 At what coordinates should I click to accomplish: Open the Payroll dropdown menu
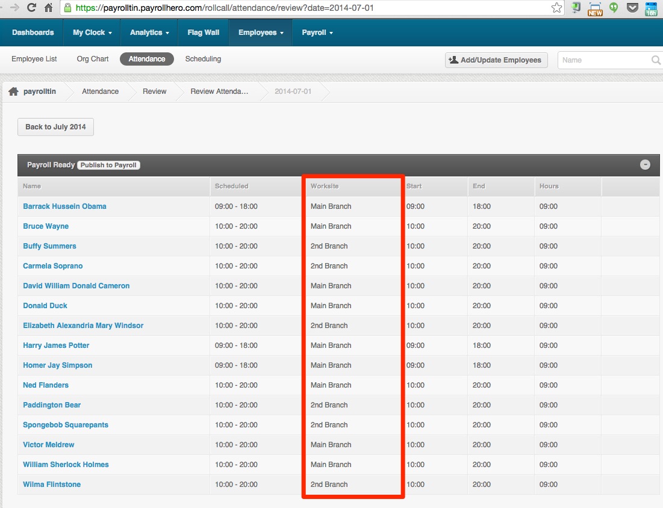(317, 33)
